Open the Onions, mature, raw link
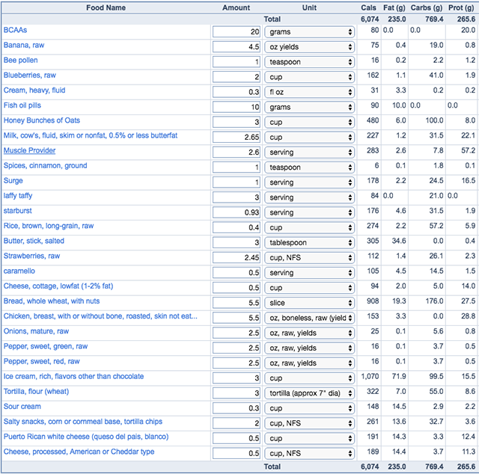Screen dimensions: 479x474 point(36,331)
